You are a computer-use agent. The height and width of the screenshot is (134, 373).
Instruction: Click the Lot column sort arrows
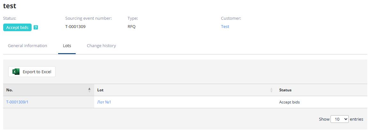[x=271, y=90]
